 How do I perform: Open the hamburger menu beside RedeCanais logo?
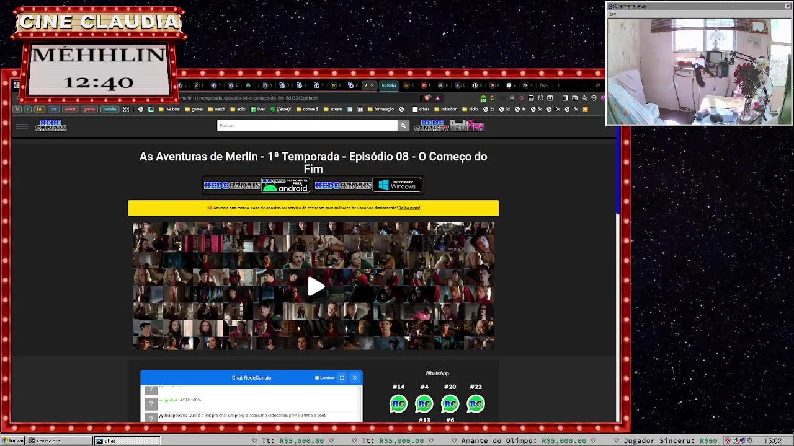[x=22, y=126]
